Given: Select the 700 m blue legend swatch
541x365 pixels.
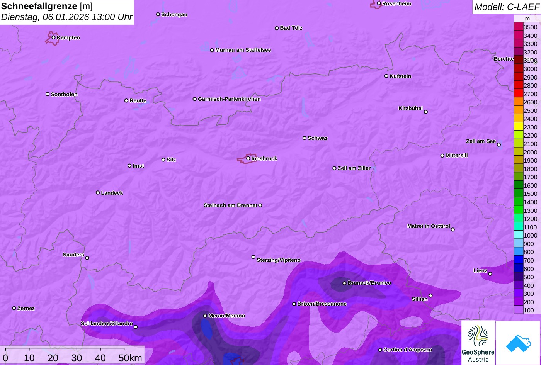Looking at the screenshot, I should tap(518, 260).
